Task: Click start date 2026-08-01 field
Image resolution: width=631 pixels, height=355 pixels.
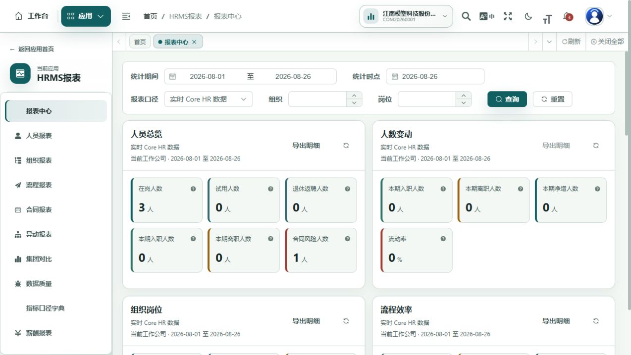Action: point(208,77)
